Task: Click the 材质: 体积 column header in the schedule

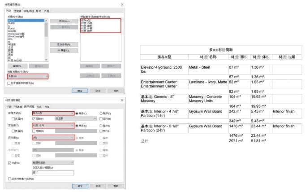Action: click(261, 57)
